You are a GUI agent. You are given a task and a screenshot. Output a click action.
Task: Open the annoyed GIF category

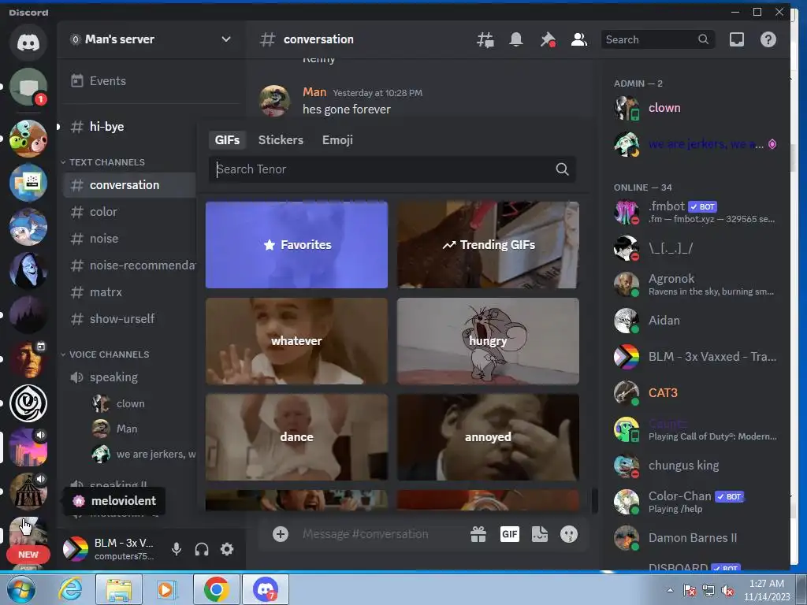[x=488, y=436]
